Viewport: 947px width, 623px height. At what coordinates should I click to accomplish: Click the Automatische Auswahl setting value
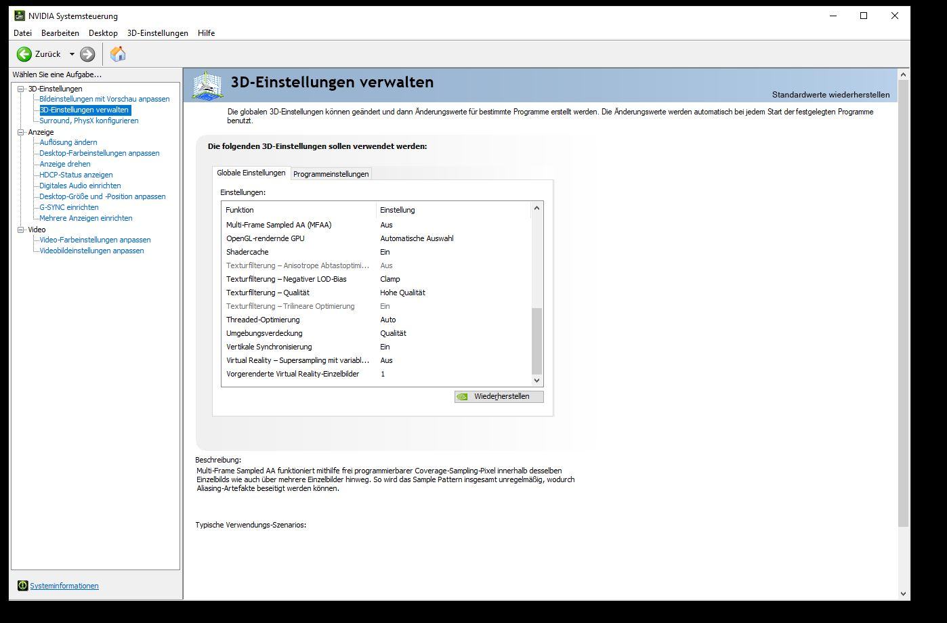417,238
